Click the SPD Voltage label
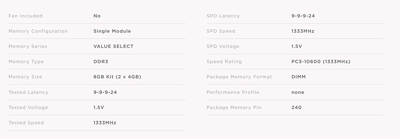Image resolution: width=400 pixels, height=139 pixels. [x=223, y=46]
